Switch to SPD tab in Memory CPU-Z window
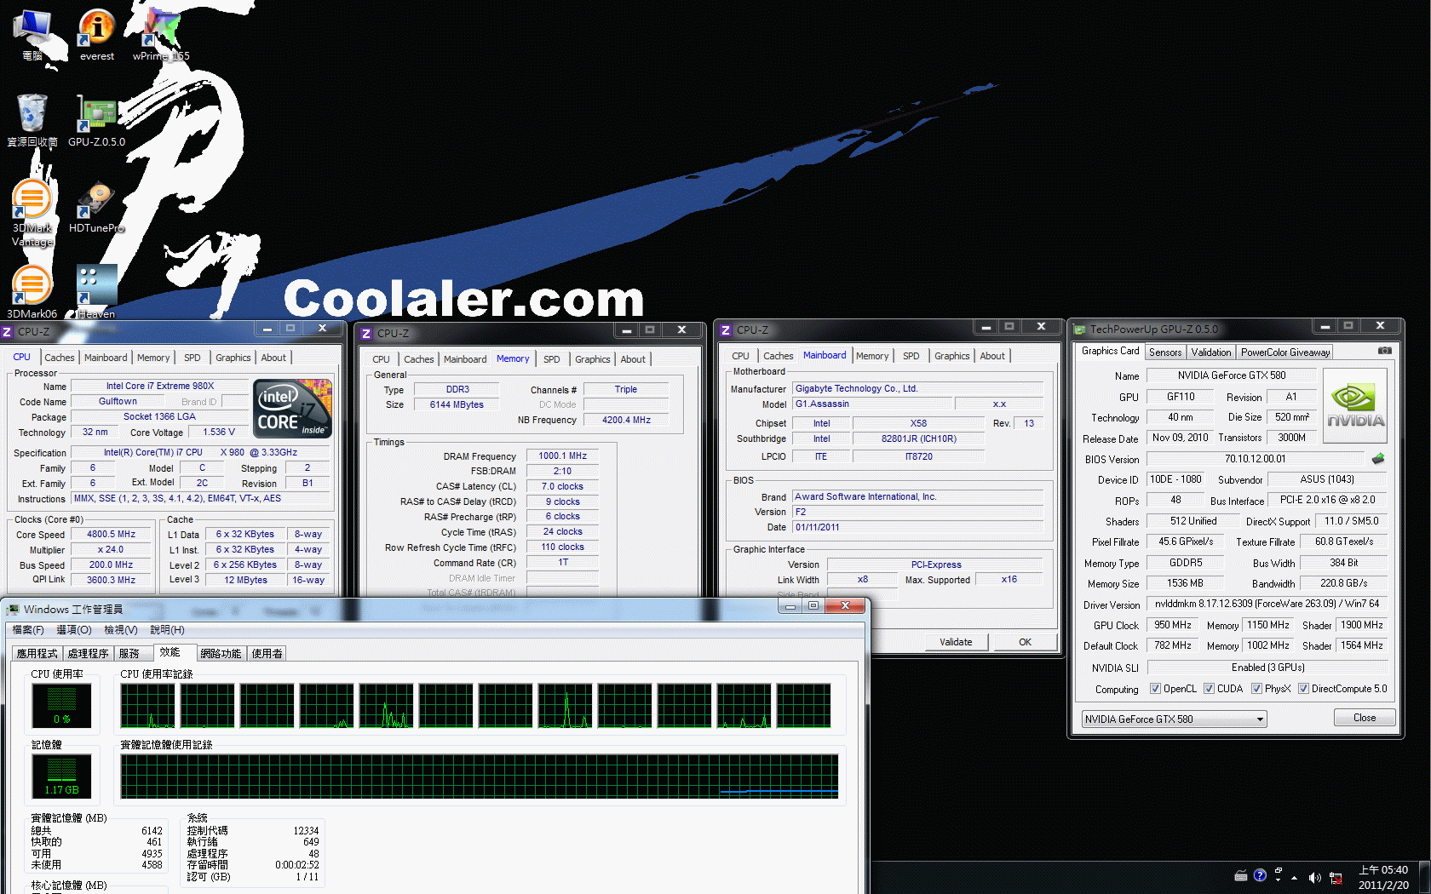Screen dimensions: 1431x894 pyautogui.click(x=552, y=359)
